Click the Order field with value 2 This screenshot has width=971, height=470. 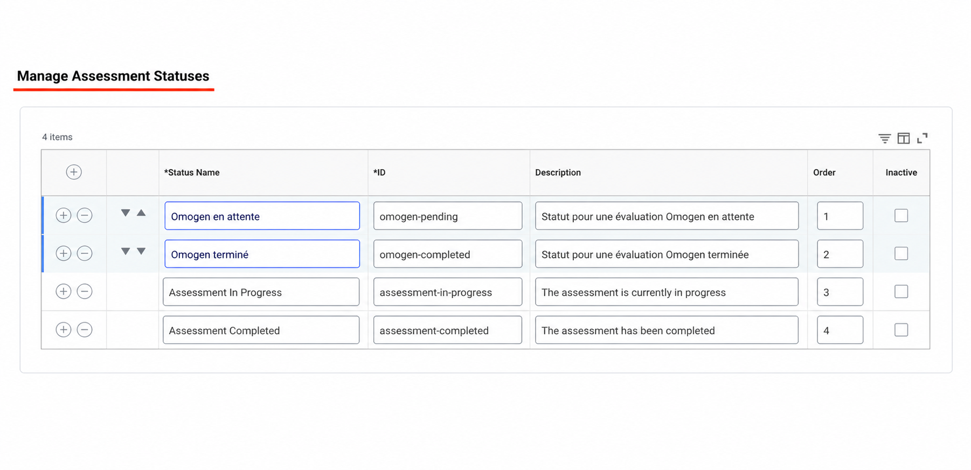coord(840,254)
